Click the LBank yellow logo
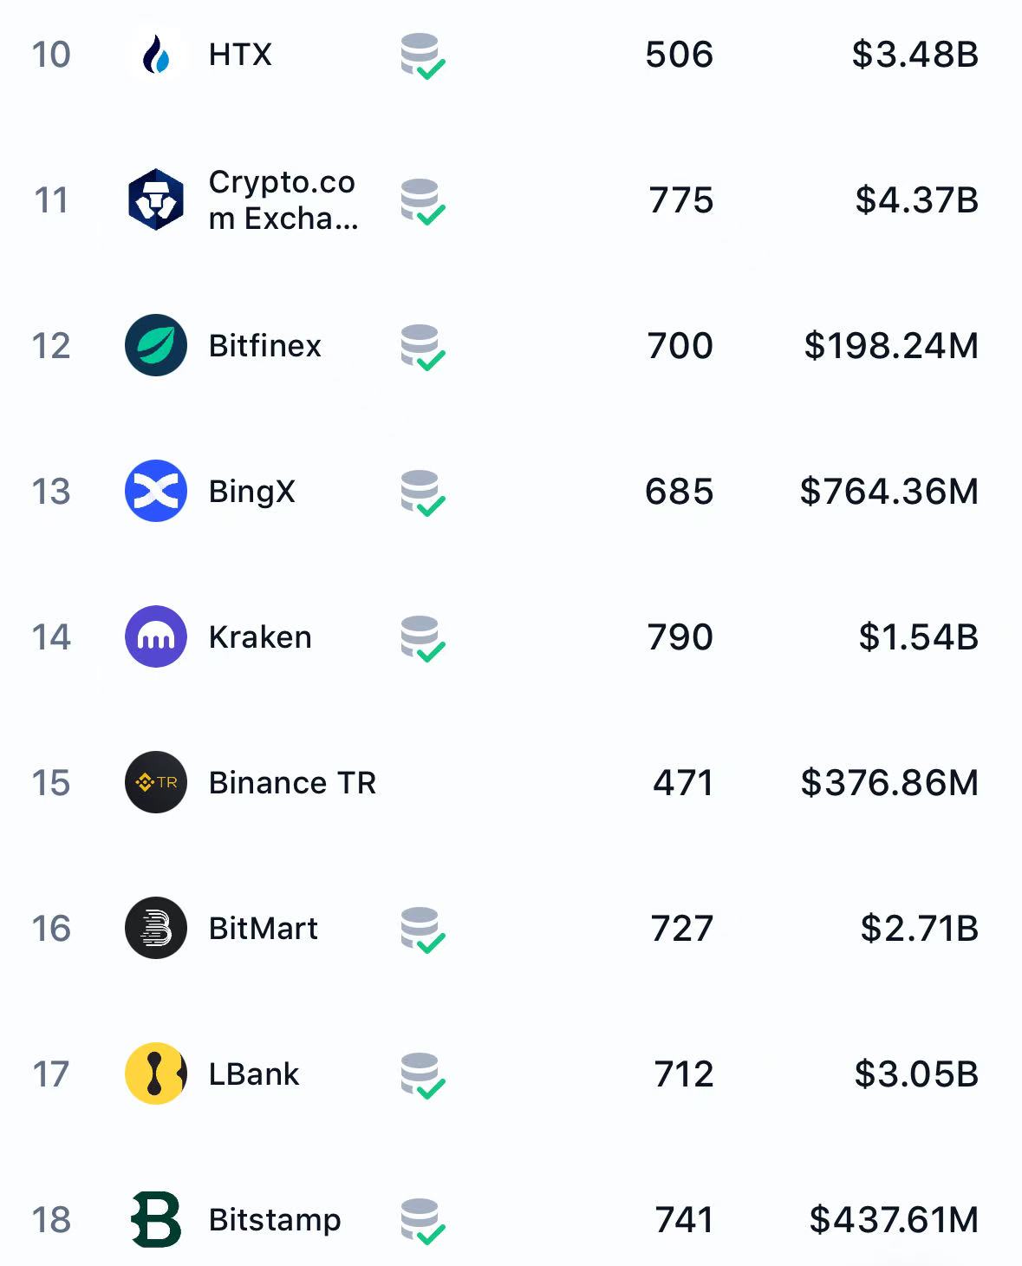This screenshot has width=1022, height=1266. [156, 1073]
